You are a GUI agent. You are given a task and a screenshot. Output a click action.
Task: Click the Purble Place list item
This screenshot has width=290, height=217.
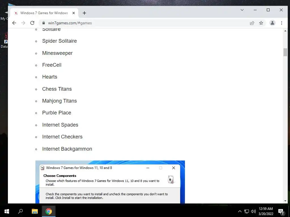click(x=57, y=113)
